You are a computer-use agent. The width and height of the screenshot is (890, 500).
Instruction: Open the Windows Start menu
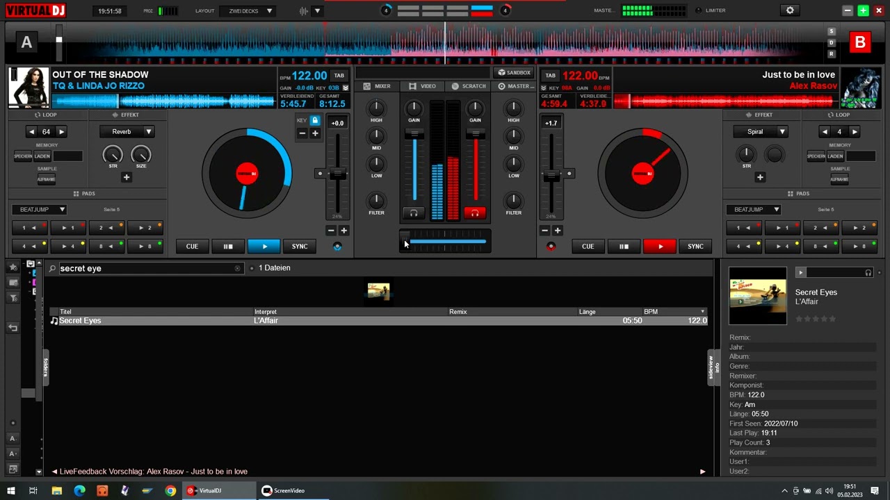coord(10,490)
